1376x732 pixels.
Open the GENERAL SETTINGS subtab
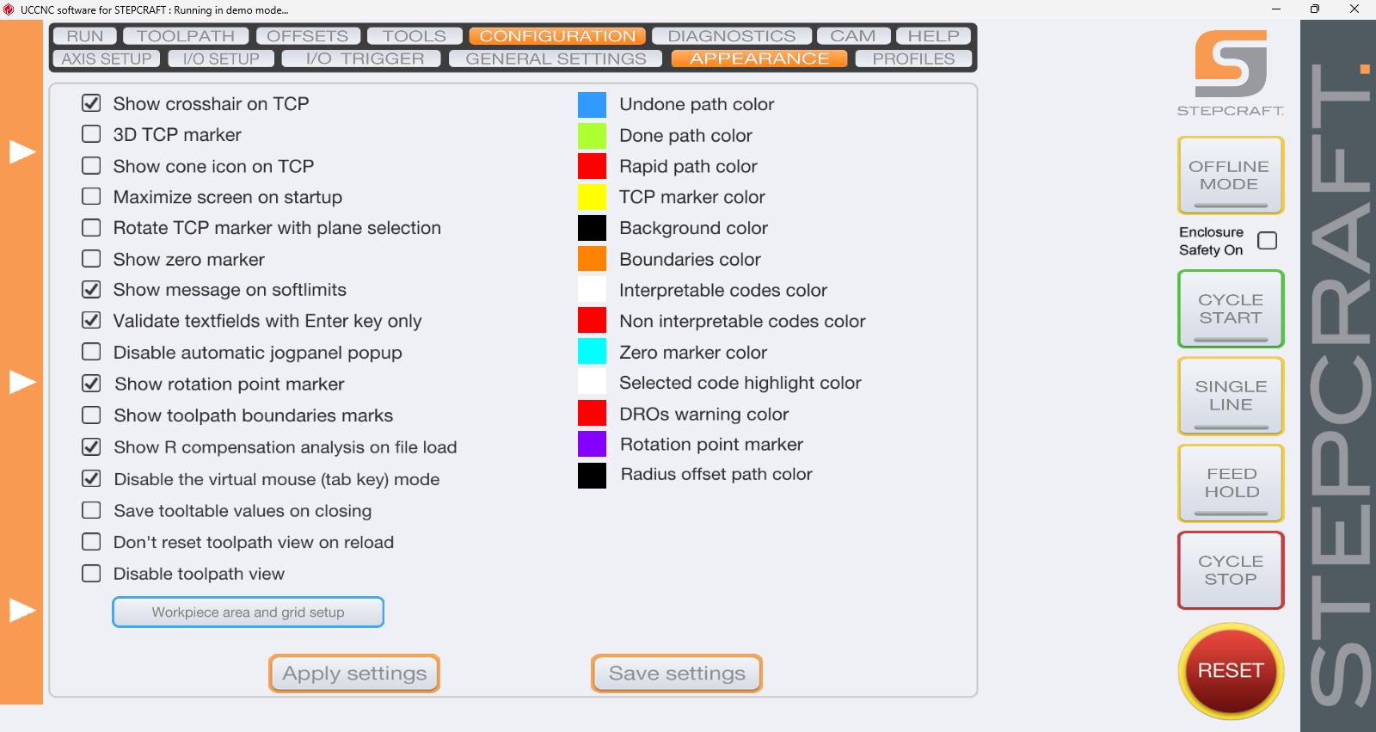click(x=556, y=58)
